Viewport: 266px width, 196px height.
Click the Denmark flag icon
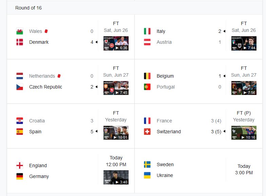tap(20, 42)
